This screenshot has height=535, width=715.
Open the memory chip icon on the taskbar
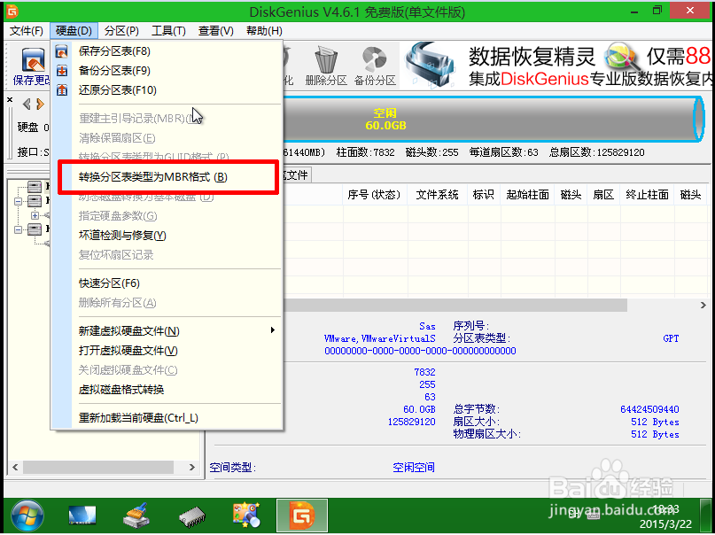(192, 516)
